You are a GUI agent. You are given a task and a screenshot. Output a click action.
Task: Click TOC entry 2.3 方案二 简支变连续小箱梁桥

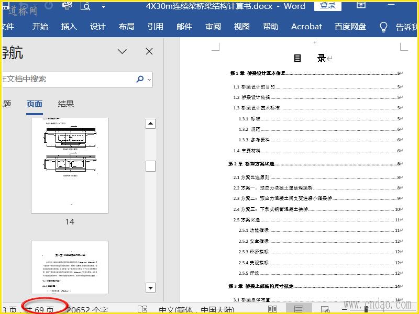[318, 198]
